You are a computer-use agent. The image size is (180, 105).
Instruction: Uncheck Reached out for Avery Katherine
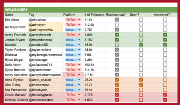point(117,75)
